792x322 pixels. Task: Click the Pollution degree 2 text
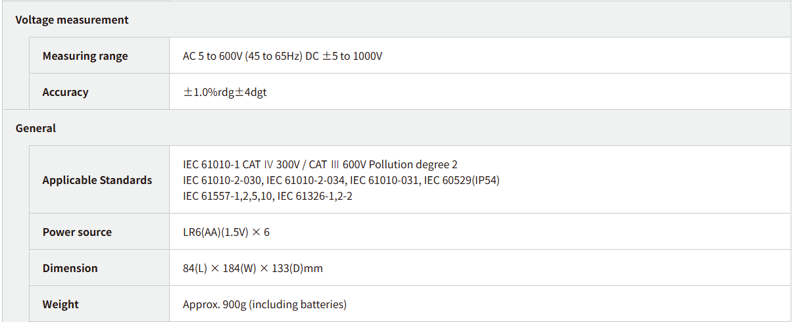click(x=418, y=164)
